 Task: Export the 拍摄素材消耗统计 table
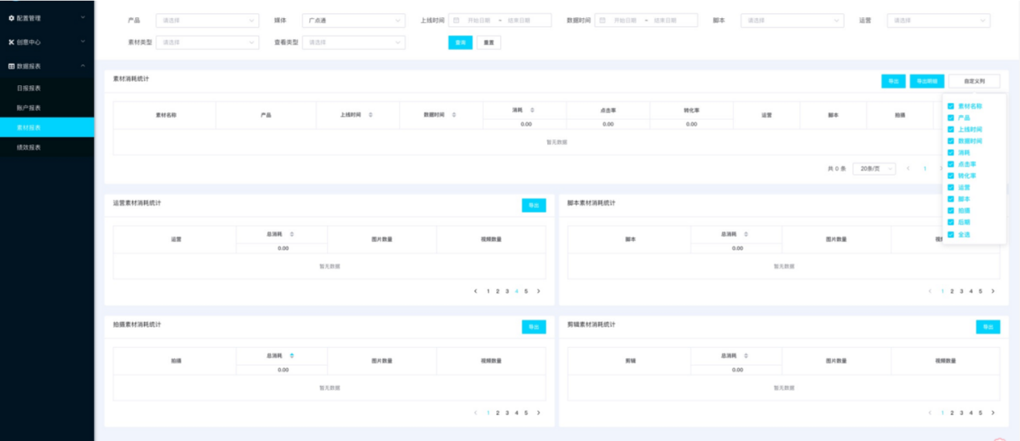tap(534, 327)
